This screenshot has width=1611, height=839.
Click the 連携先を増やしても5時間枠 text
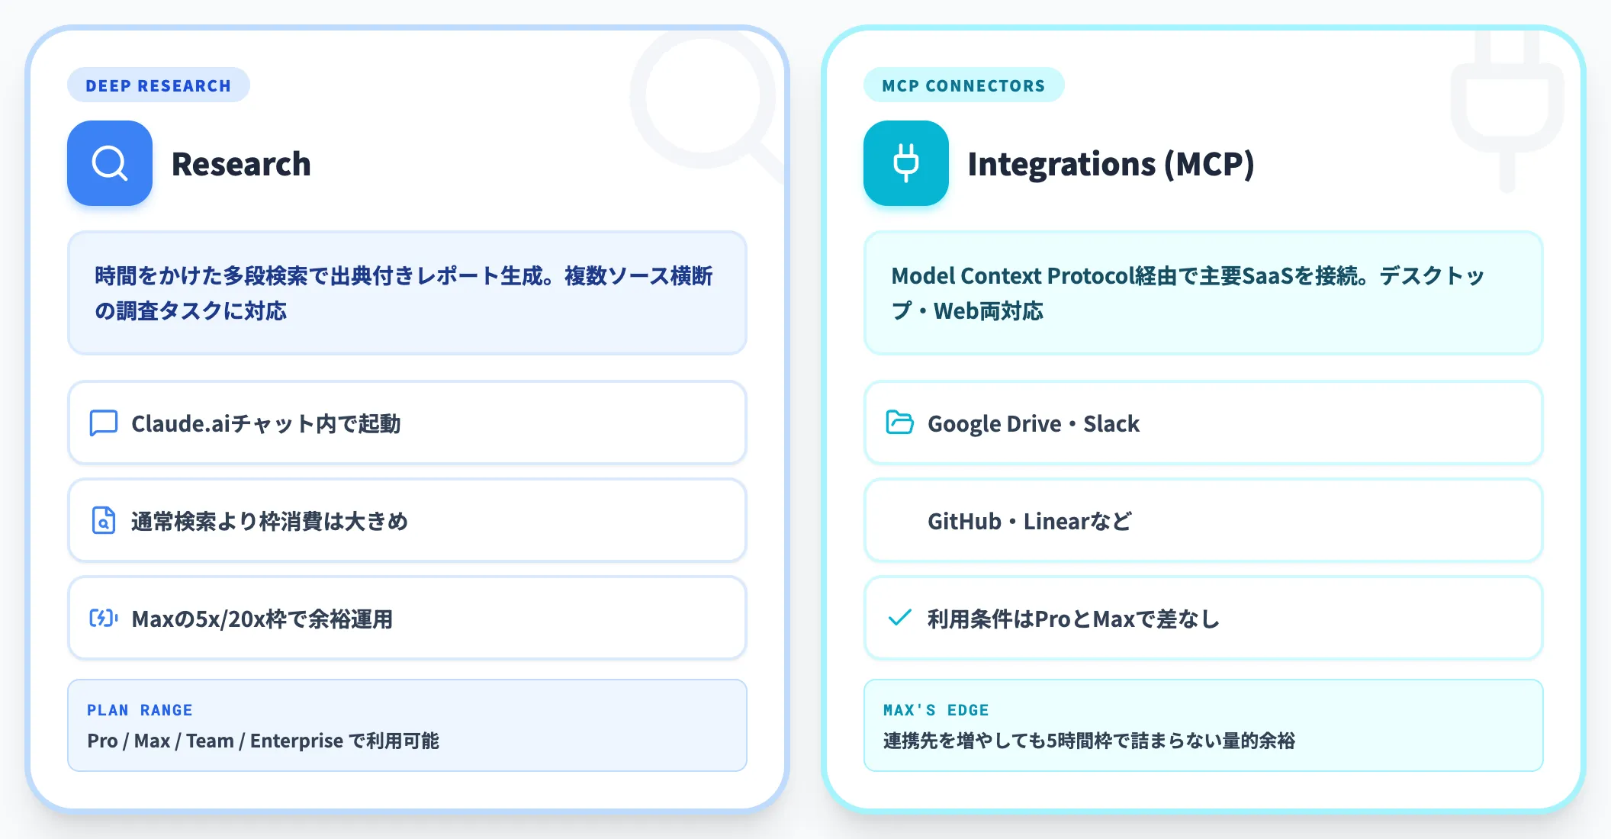point(1089,741)
